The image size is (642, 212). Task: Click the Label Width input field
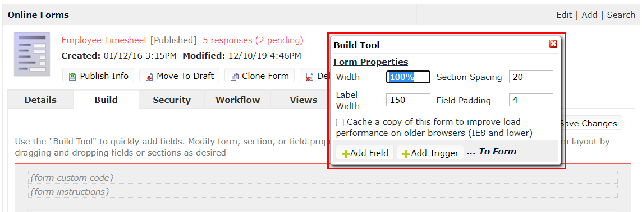click(x=408, y=100)
